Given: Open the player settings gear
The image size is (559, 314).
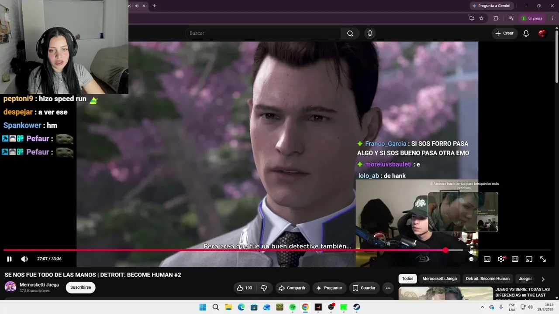Looking at the screenshot, I should [501, 259].
